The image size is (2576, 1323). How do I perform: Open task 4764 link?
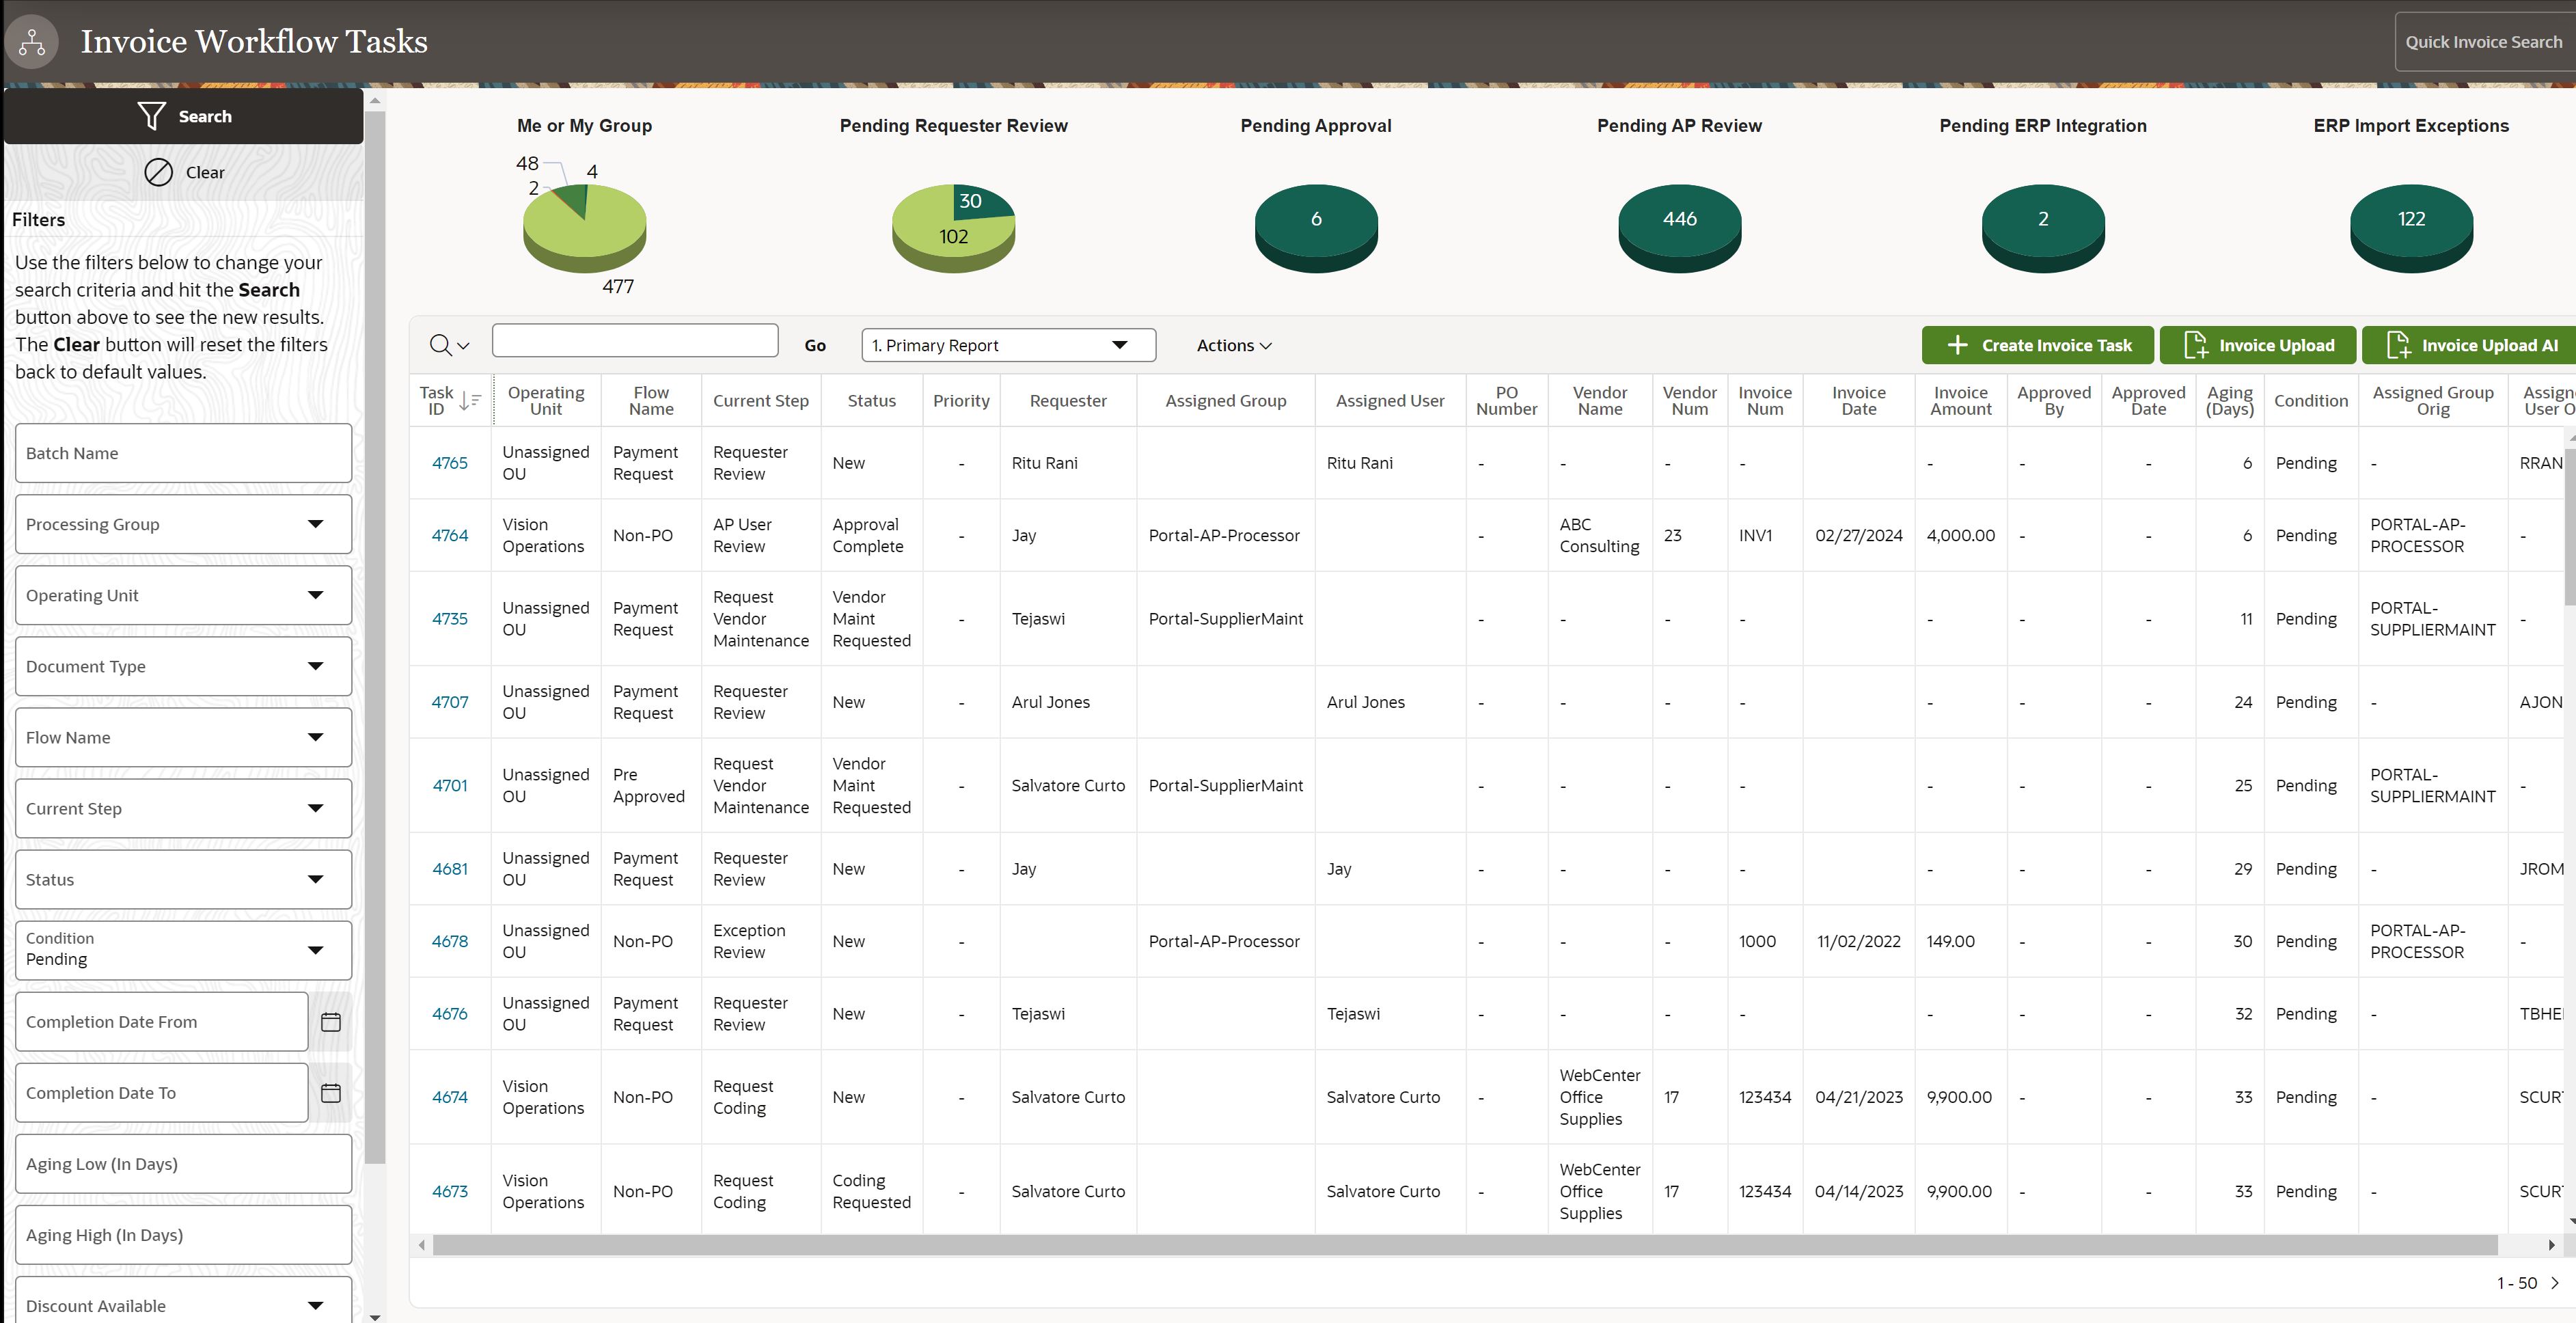(449, 535)
